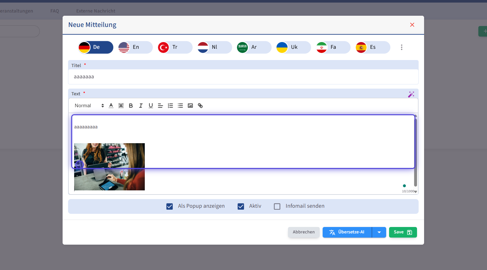The image size is (487, 270).
Task: Switch to the En language tab
Action: click(x=135, y=47)
